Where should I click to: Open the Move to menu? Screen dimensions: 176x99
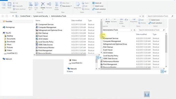[30, 6]
